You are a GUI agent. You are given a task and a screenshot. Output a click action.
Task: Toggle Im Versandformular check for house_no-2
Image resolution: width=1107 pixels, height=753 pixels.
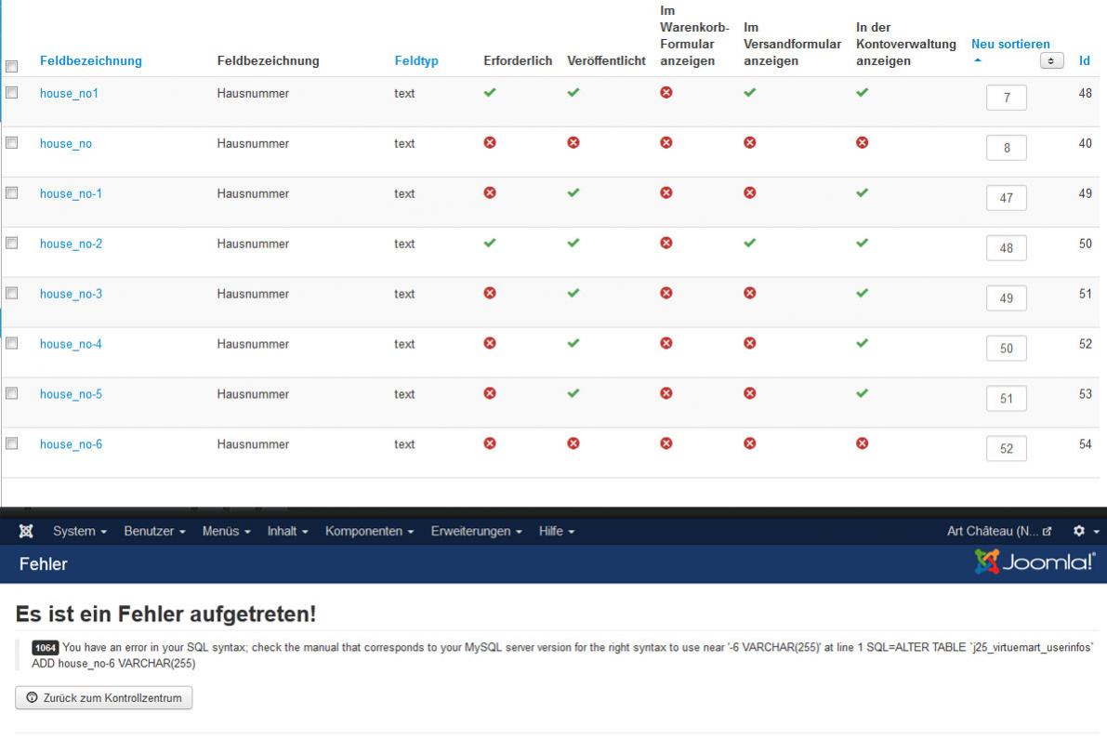[750, 244]
